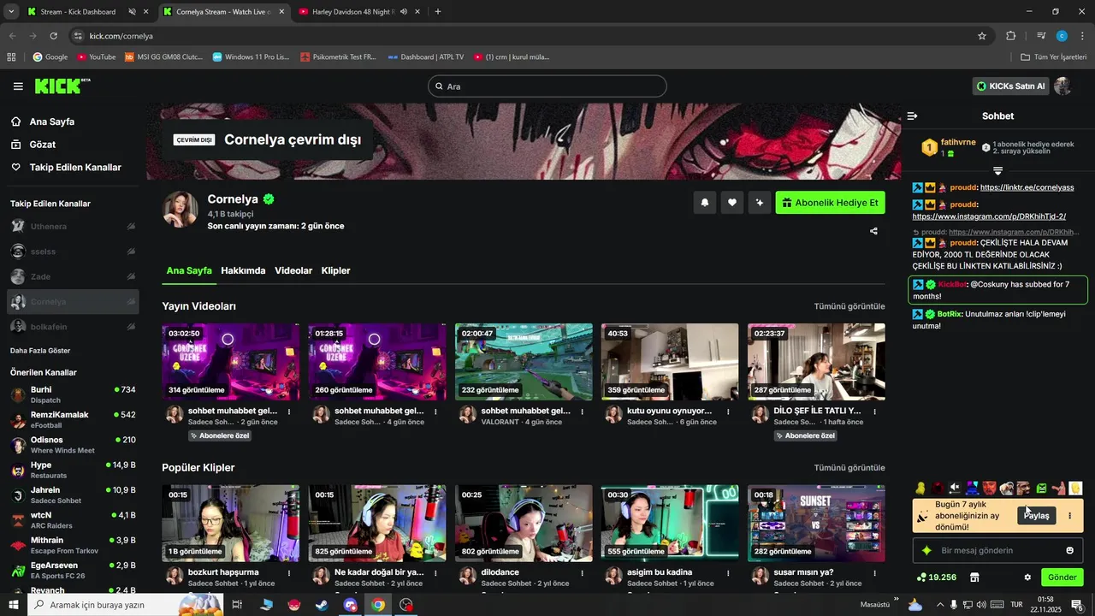Click the share icon under the gift button
Viewport: 1095px width, 616px height.
(873, 231)
